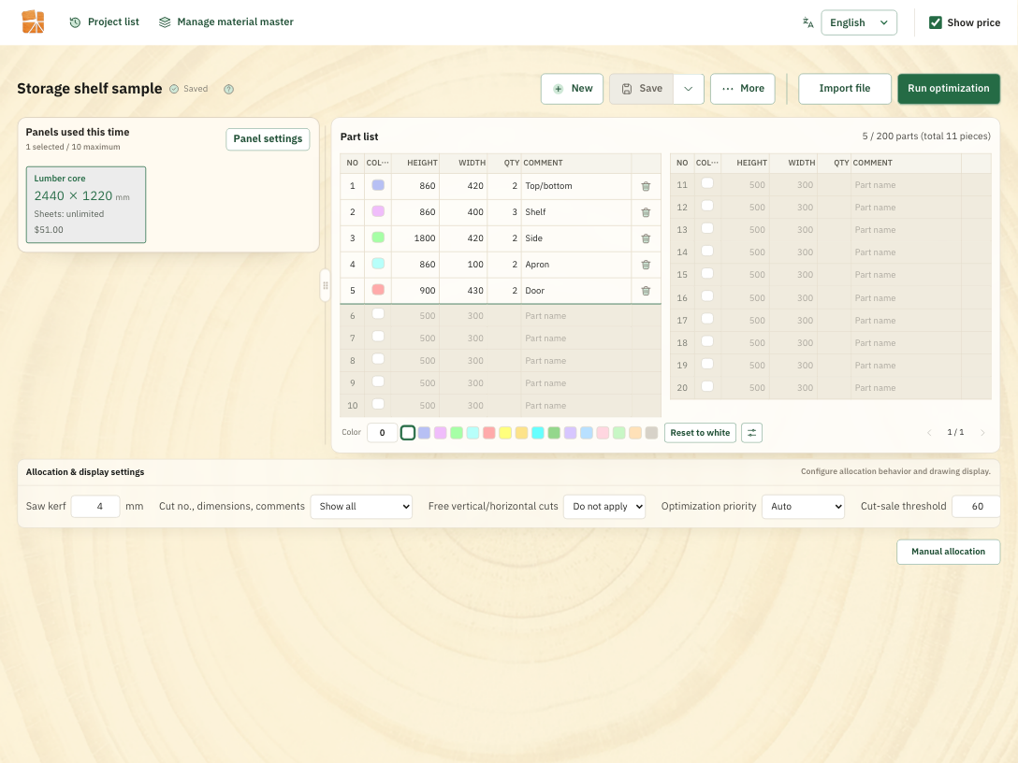
Task: Click the help question mark icon
Action: pyautogui.click(x=228, y=90)
